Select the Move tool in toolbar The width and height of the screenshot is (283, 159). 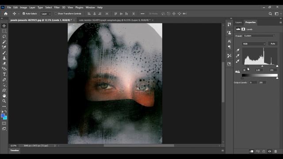pyautogui.click(x=4, y=26)
